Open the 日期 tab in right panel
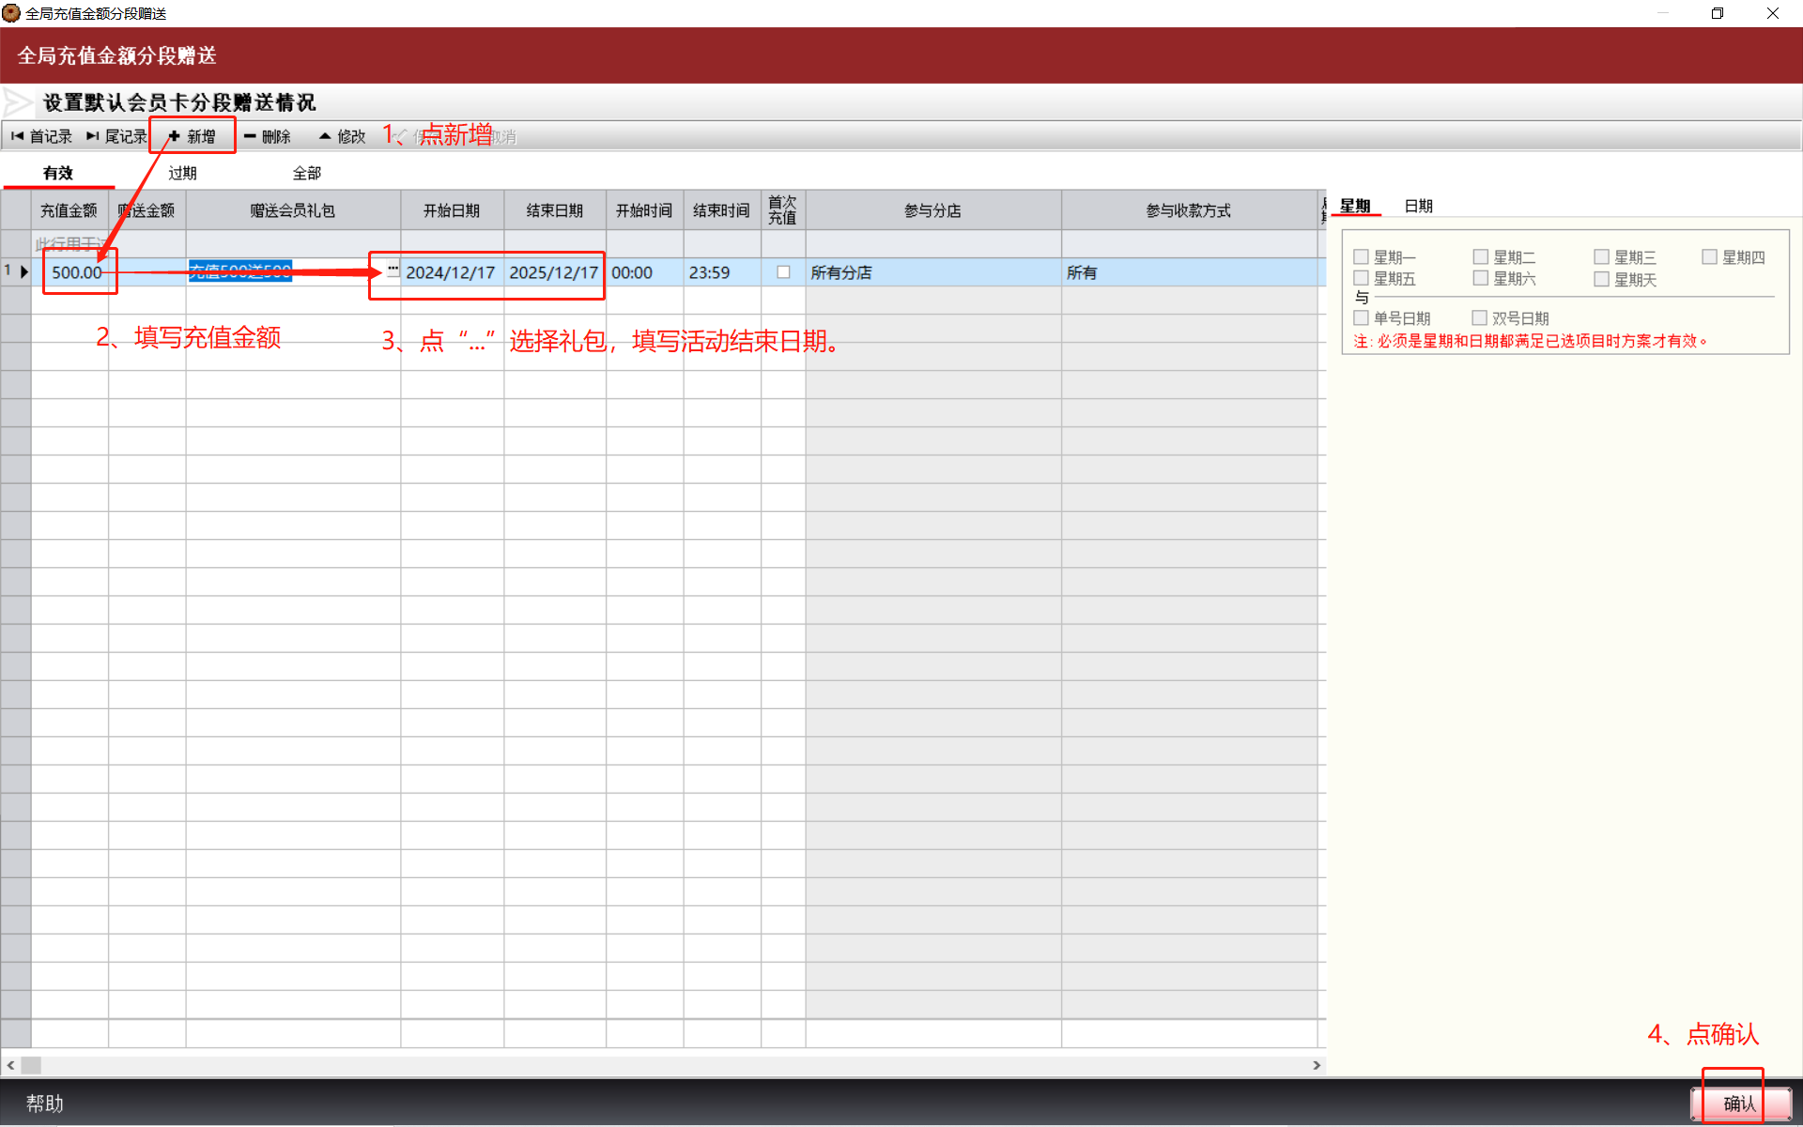Screen dimensions: 1803x1127 click(1418, 206)
